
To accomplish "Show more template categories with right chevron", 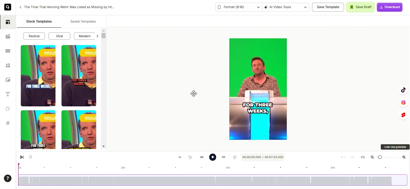I will coord(97,36).
